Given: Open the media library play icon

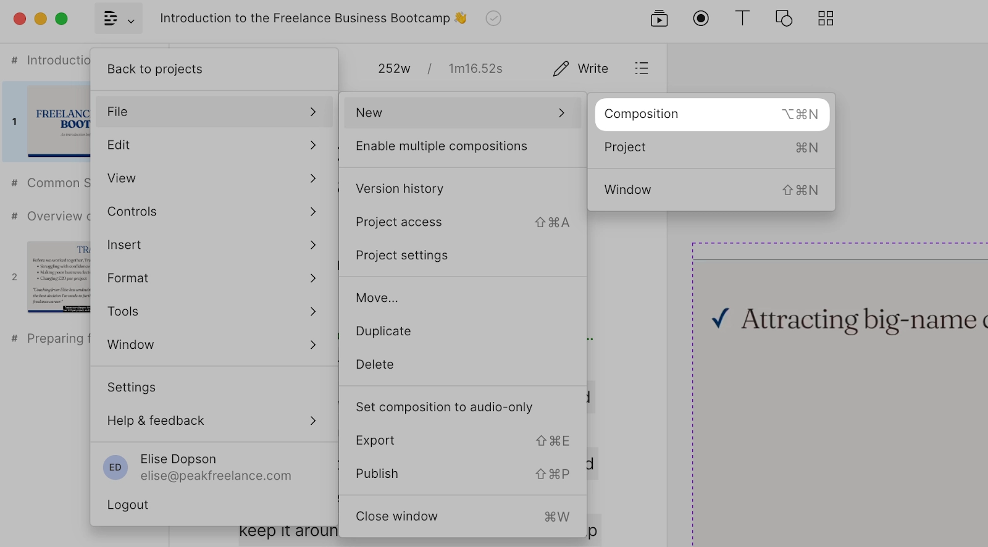Looking at the screenshot, I should [659, 19].
